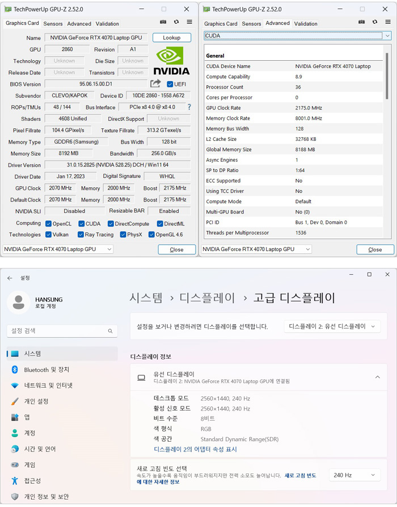
Task: Toggle the Ray Tracing checkbox
Action: point(81,234)
